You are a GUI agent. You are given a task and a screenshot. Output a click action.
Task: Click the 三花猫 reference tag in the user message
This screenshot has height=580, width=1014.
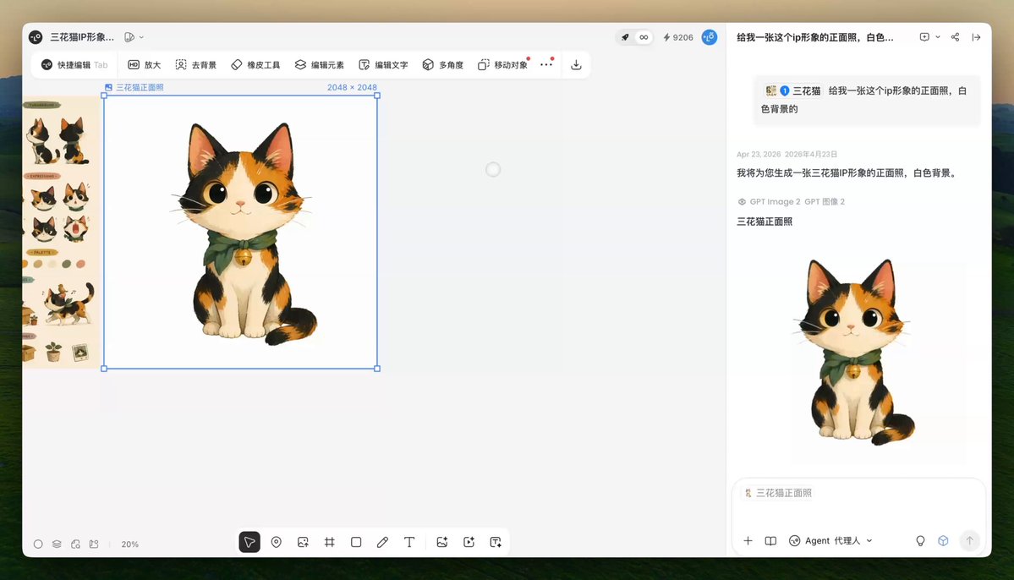[792, 91]
